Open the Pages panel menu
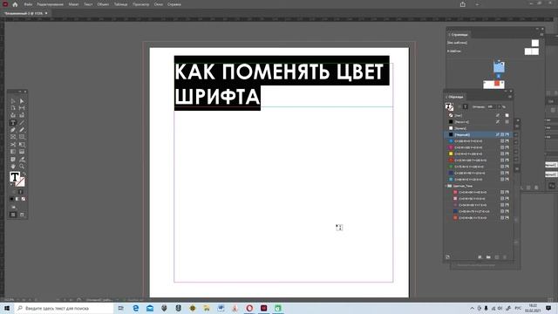The width and height of the screenshot is (558, 314). (541, 35)
